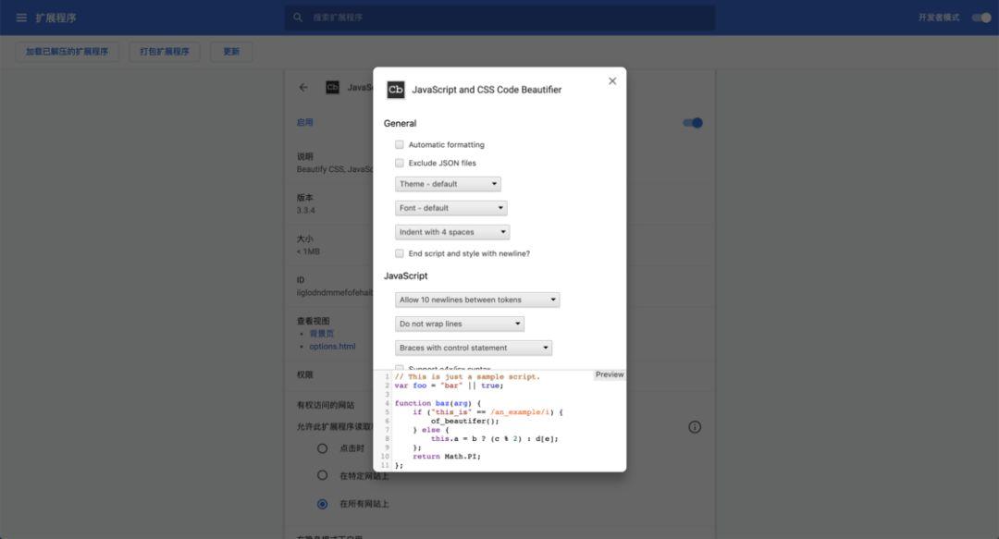Open the hamburger menu in extensions page

(21, 18)
